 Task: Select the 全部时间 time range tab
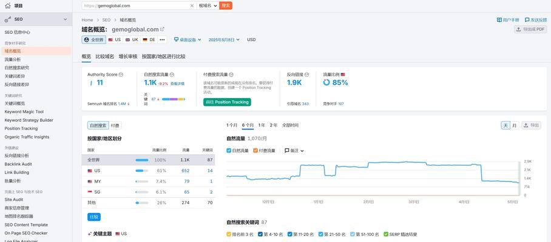click(290, 125)
